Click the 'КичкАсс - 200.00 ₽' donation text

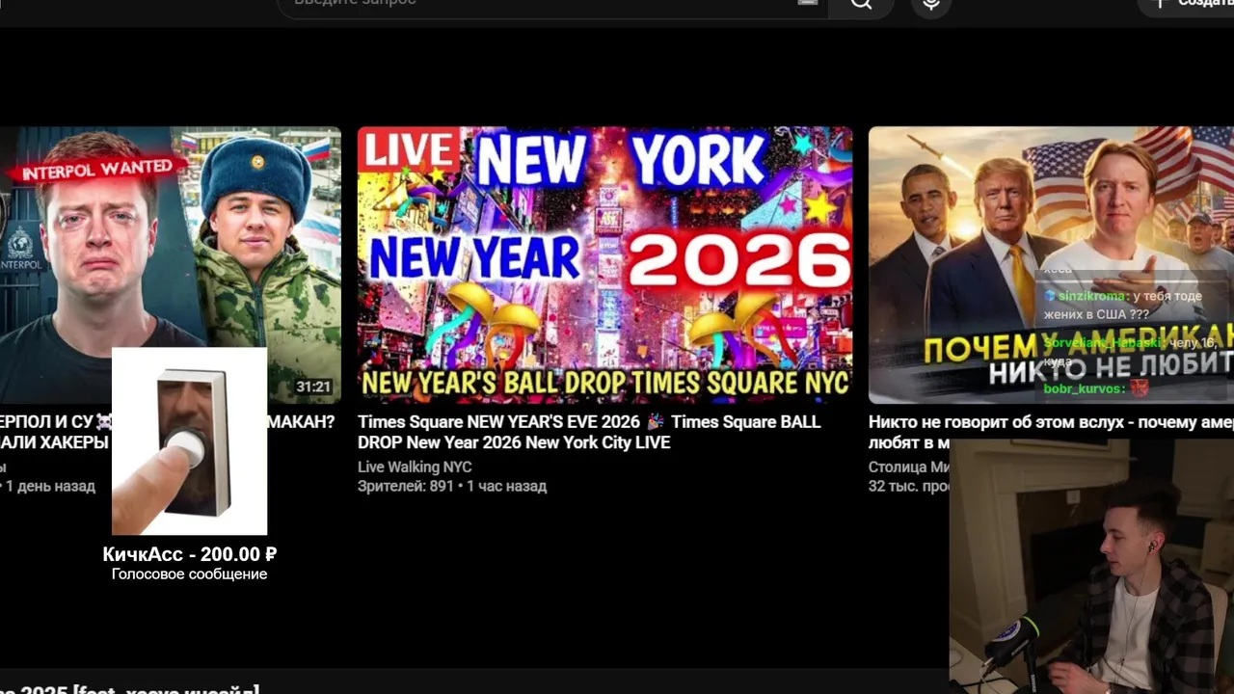click(190, 554)
